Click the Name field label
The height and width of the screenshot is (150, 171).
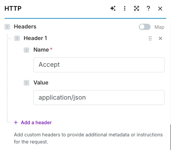41,50
